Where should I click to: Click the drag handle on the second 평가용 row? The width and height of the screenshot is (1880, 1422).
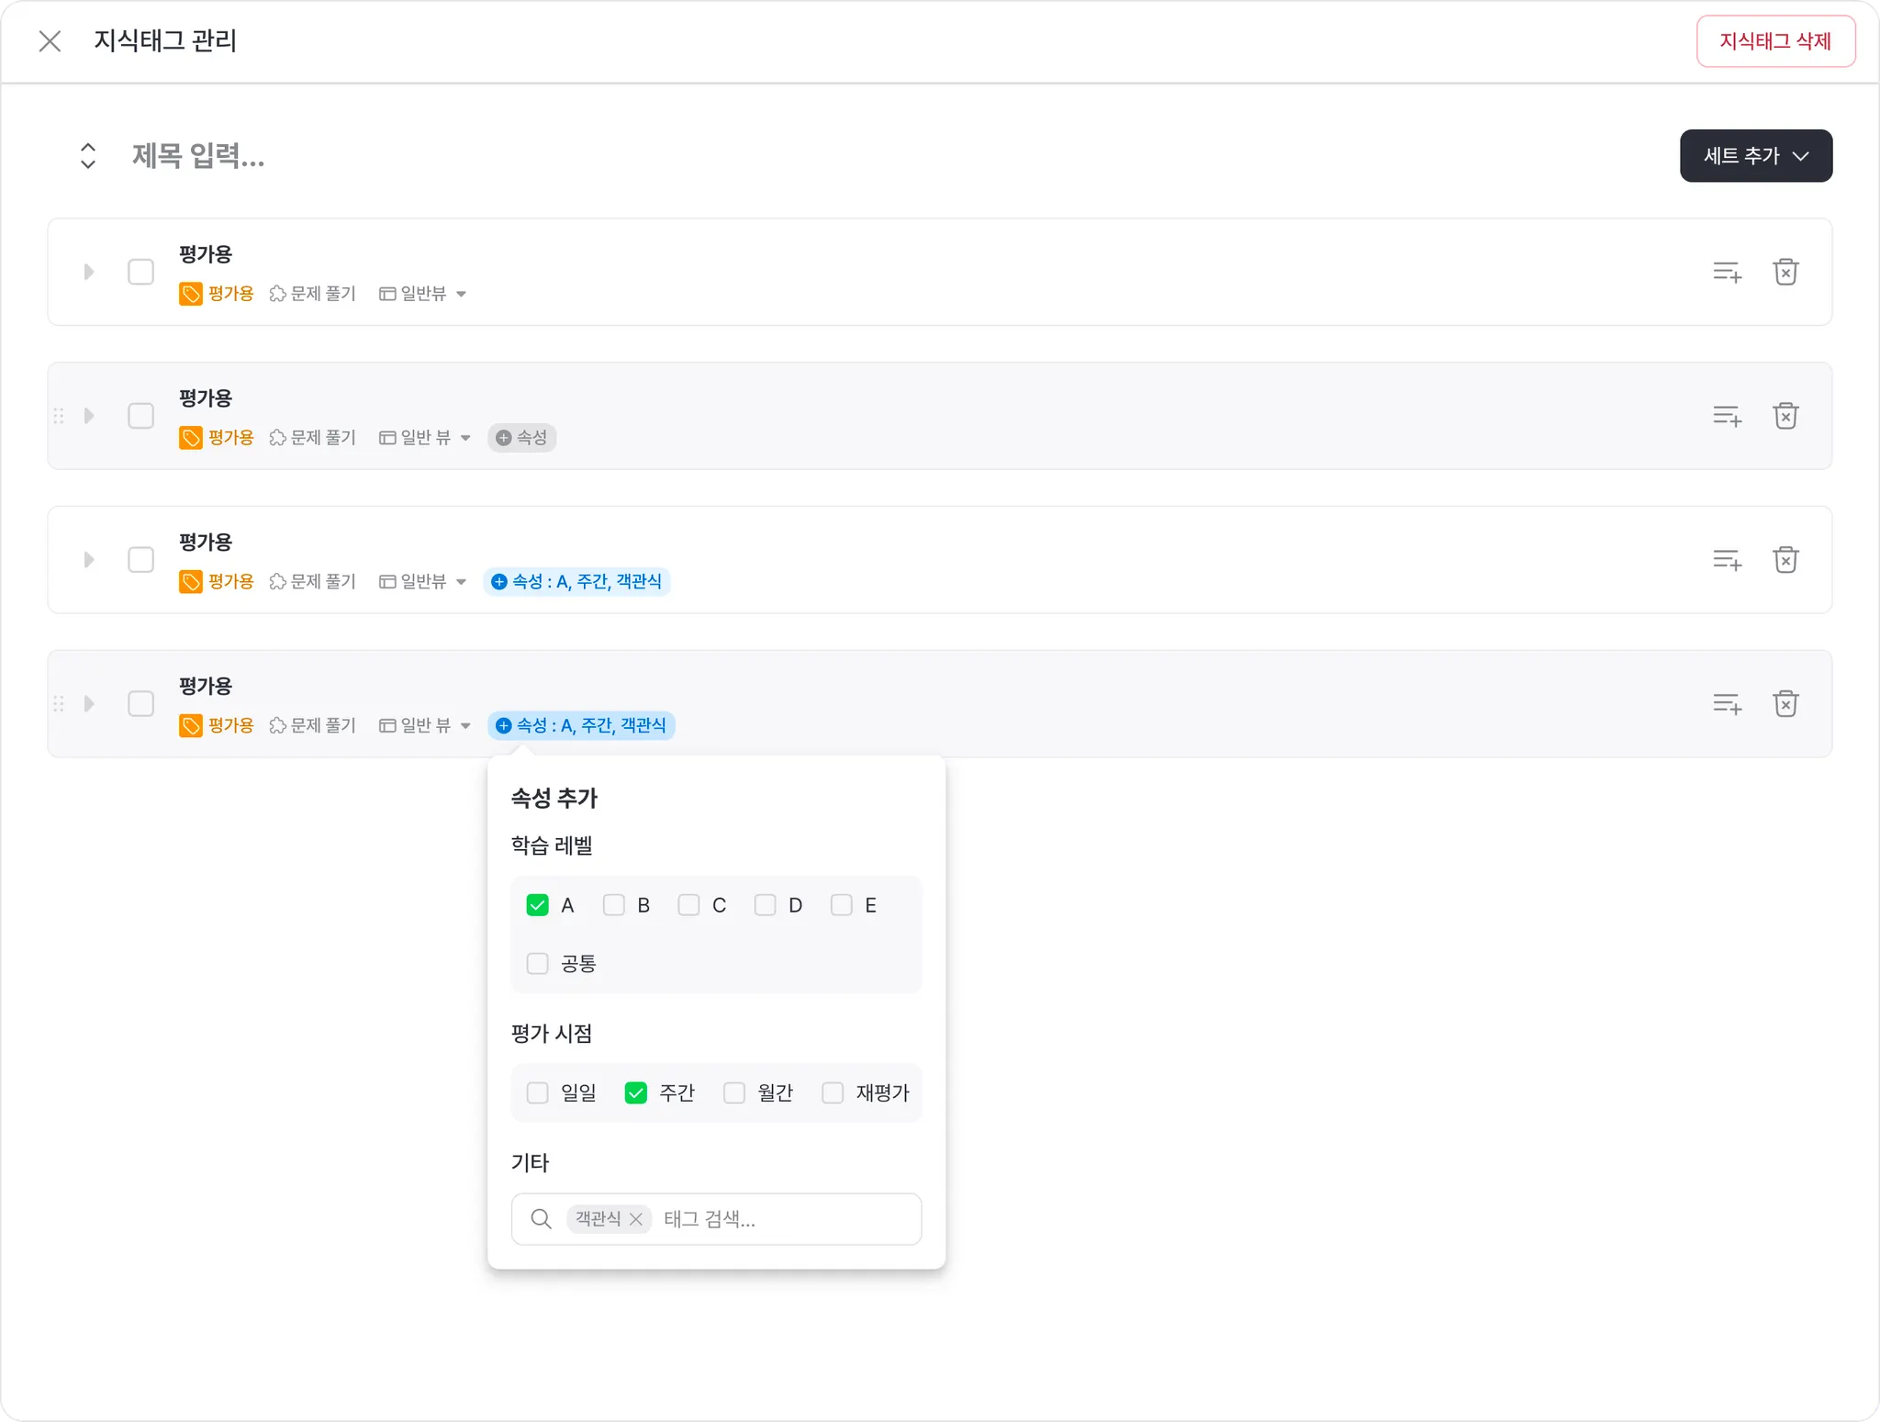(x=59, y=416)
